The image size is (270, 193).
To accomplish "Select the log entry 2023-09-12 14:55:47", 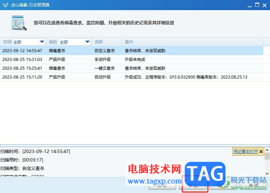I will (132, 51).
